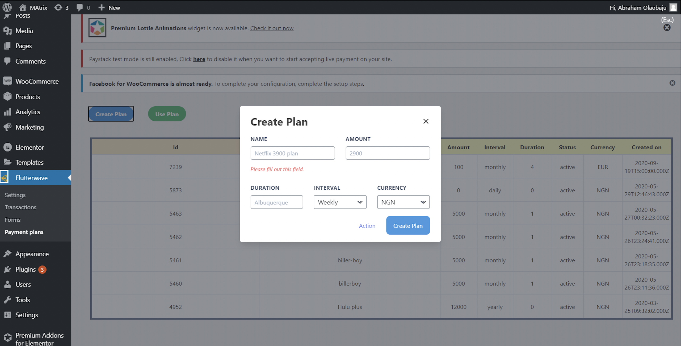Image resolution: width=681 pixels, height=346 pixels.
Task: Click the blue Create Plan submit button
Action: coord(407,225)
